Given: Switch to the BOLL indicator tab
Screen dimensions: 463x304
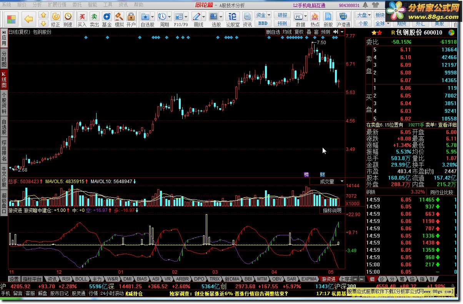Looking at the screenshot, I should (81, 279).
